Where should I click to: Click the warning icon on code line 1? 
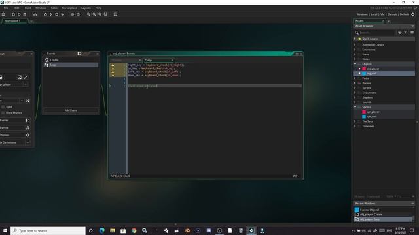click(113, 65)
